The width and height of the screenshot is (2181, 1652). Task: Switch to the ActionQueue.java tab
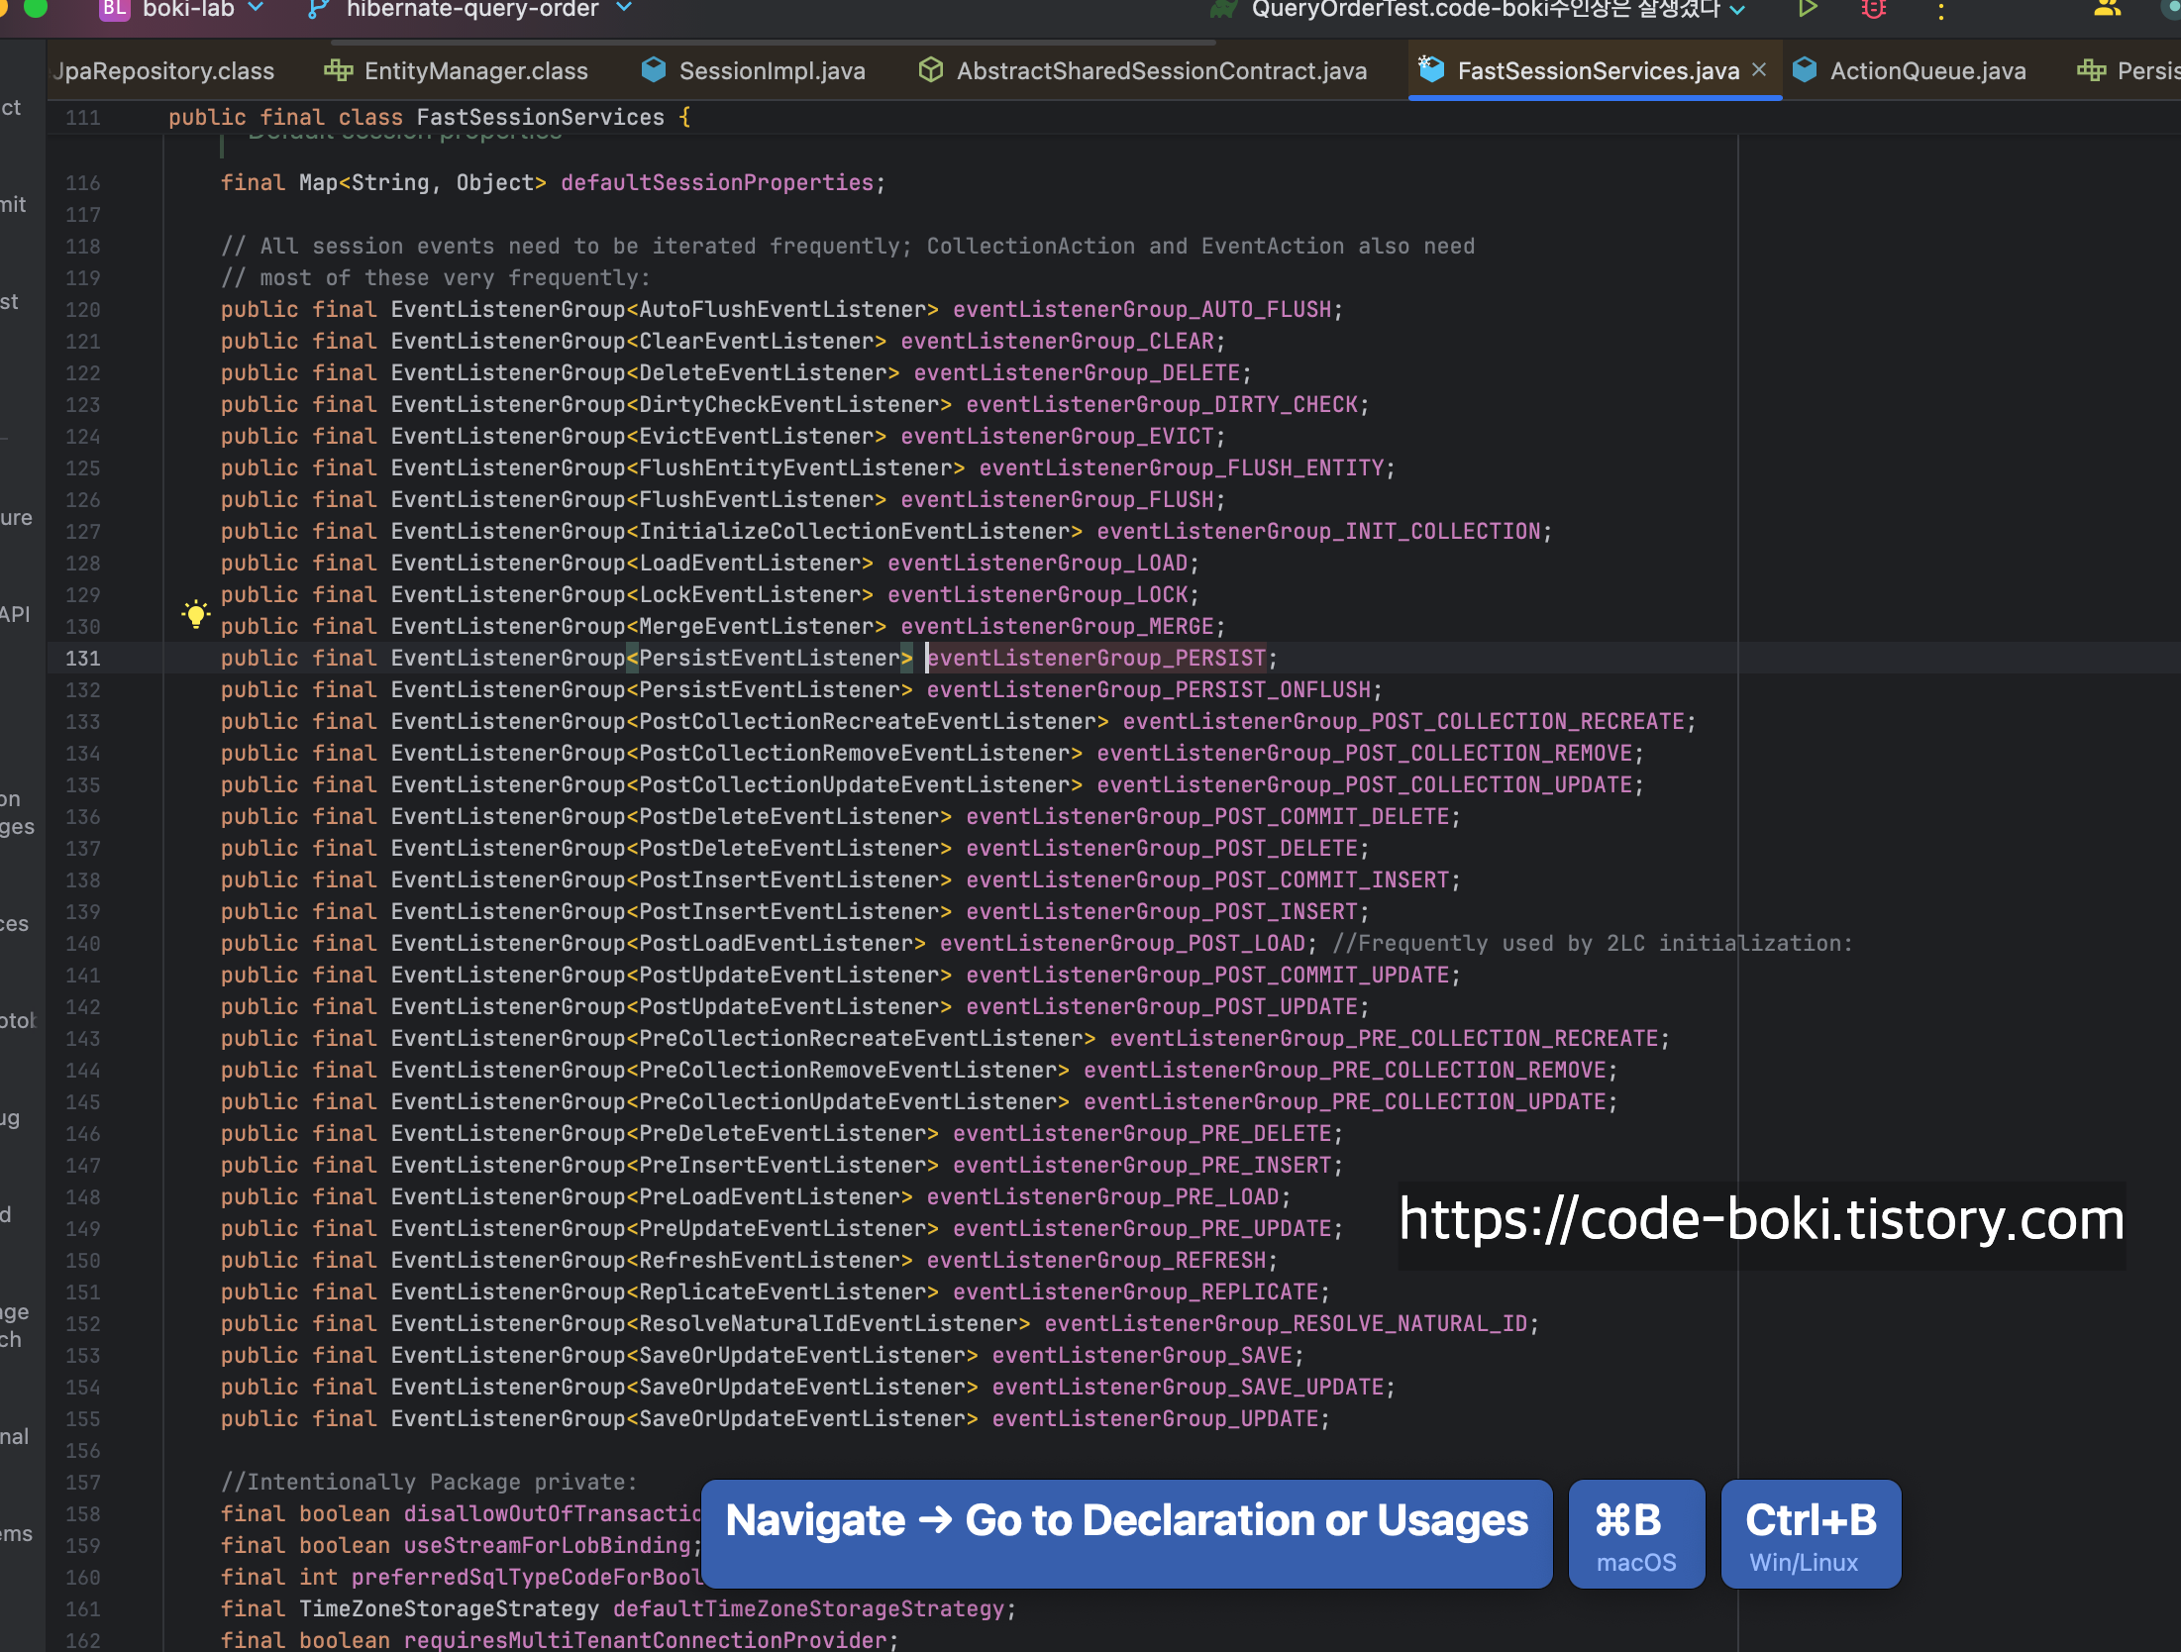pos(1926,71)
